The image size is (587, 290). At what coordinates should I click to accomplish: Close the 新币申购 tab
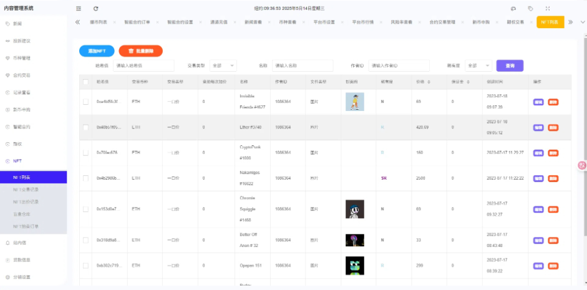(497, 22)
